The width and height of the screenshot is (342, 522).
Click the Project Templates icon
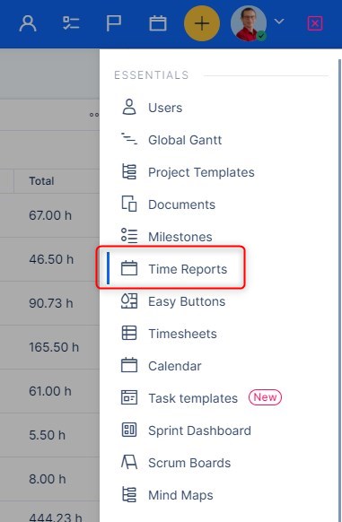tap(129, 172)
